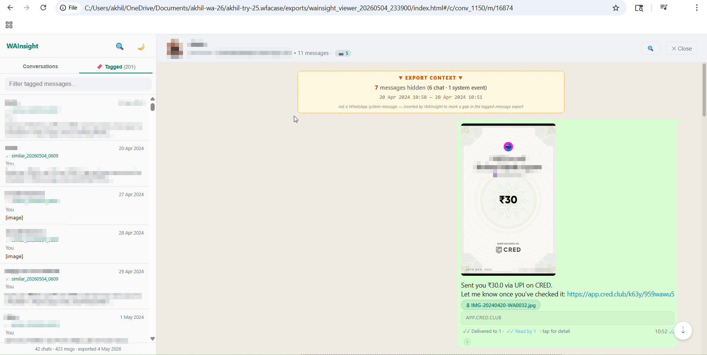
Task: Click the tag count badge showing 5
Action: click(343, 53)
